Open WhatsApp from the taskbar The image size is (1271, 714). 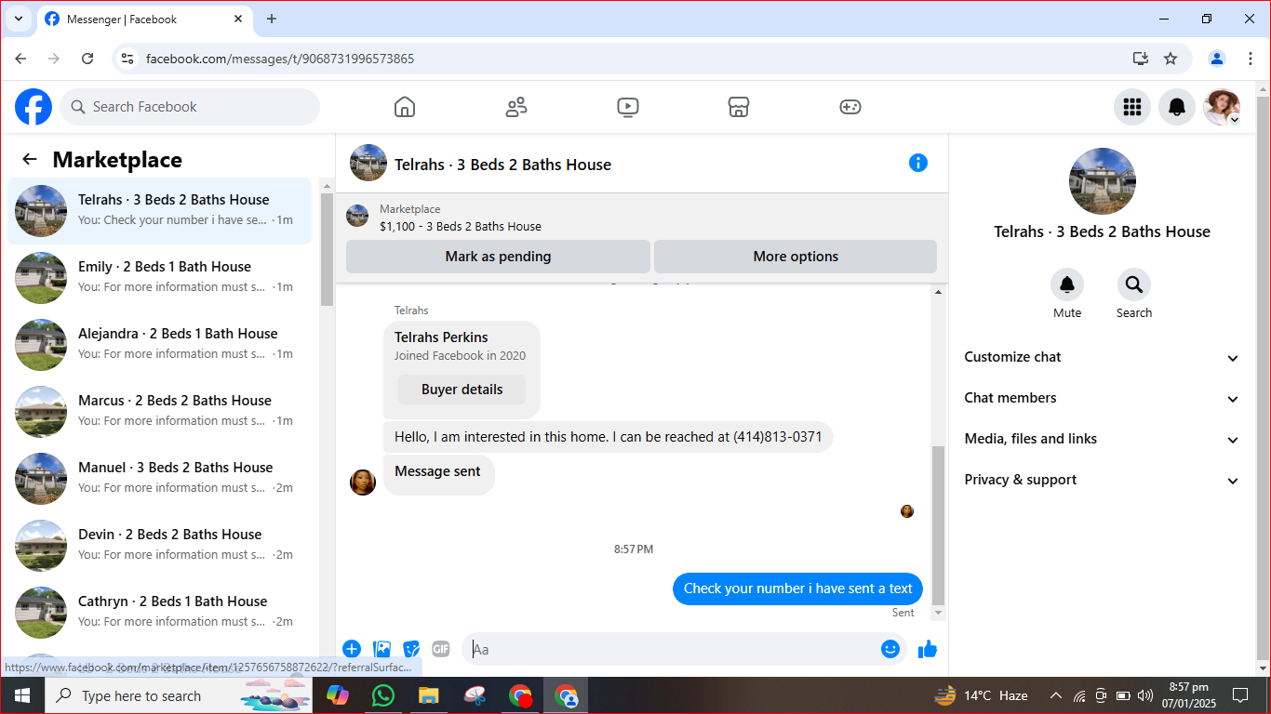click(382, 695)
